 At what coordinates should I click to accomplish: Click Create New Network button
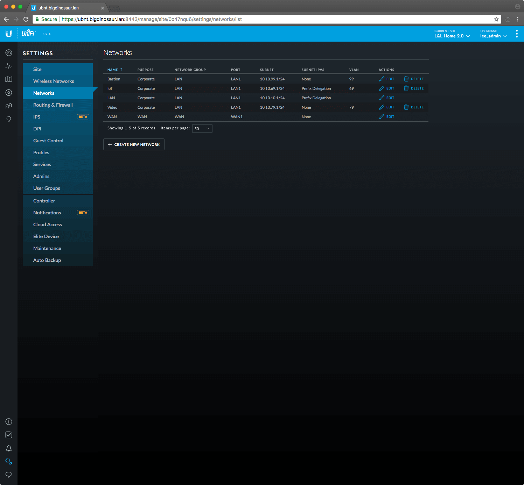134,144
